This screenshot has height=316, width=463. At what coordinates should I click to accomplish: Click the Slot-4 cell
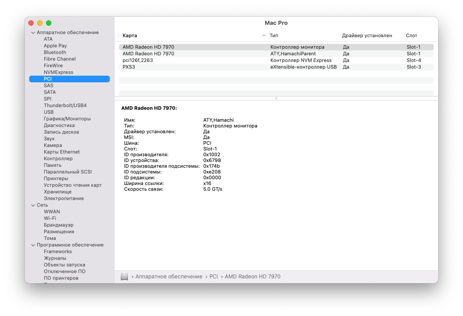[x=414, y=60]
